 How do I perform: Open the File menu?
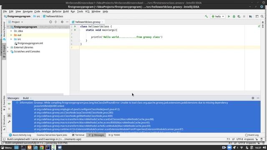[5, 11]
